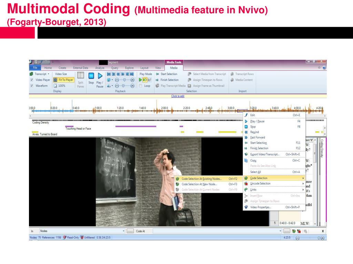The height and width of the screenshot is (264, 353).
Task: Click the Go to Start playback icon
Action: 109,74
